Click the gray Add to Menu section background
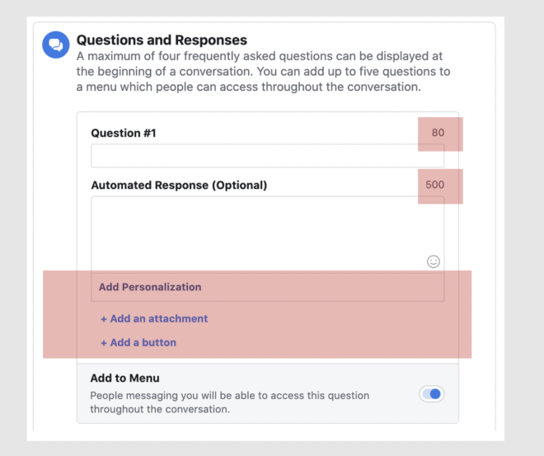Viewport: 544px width, 456px height. coord(268,393)
